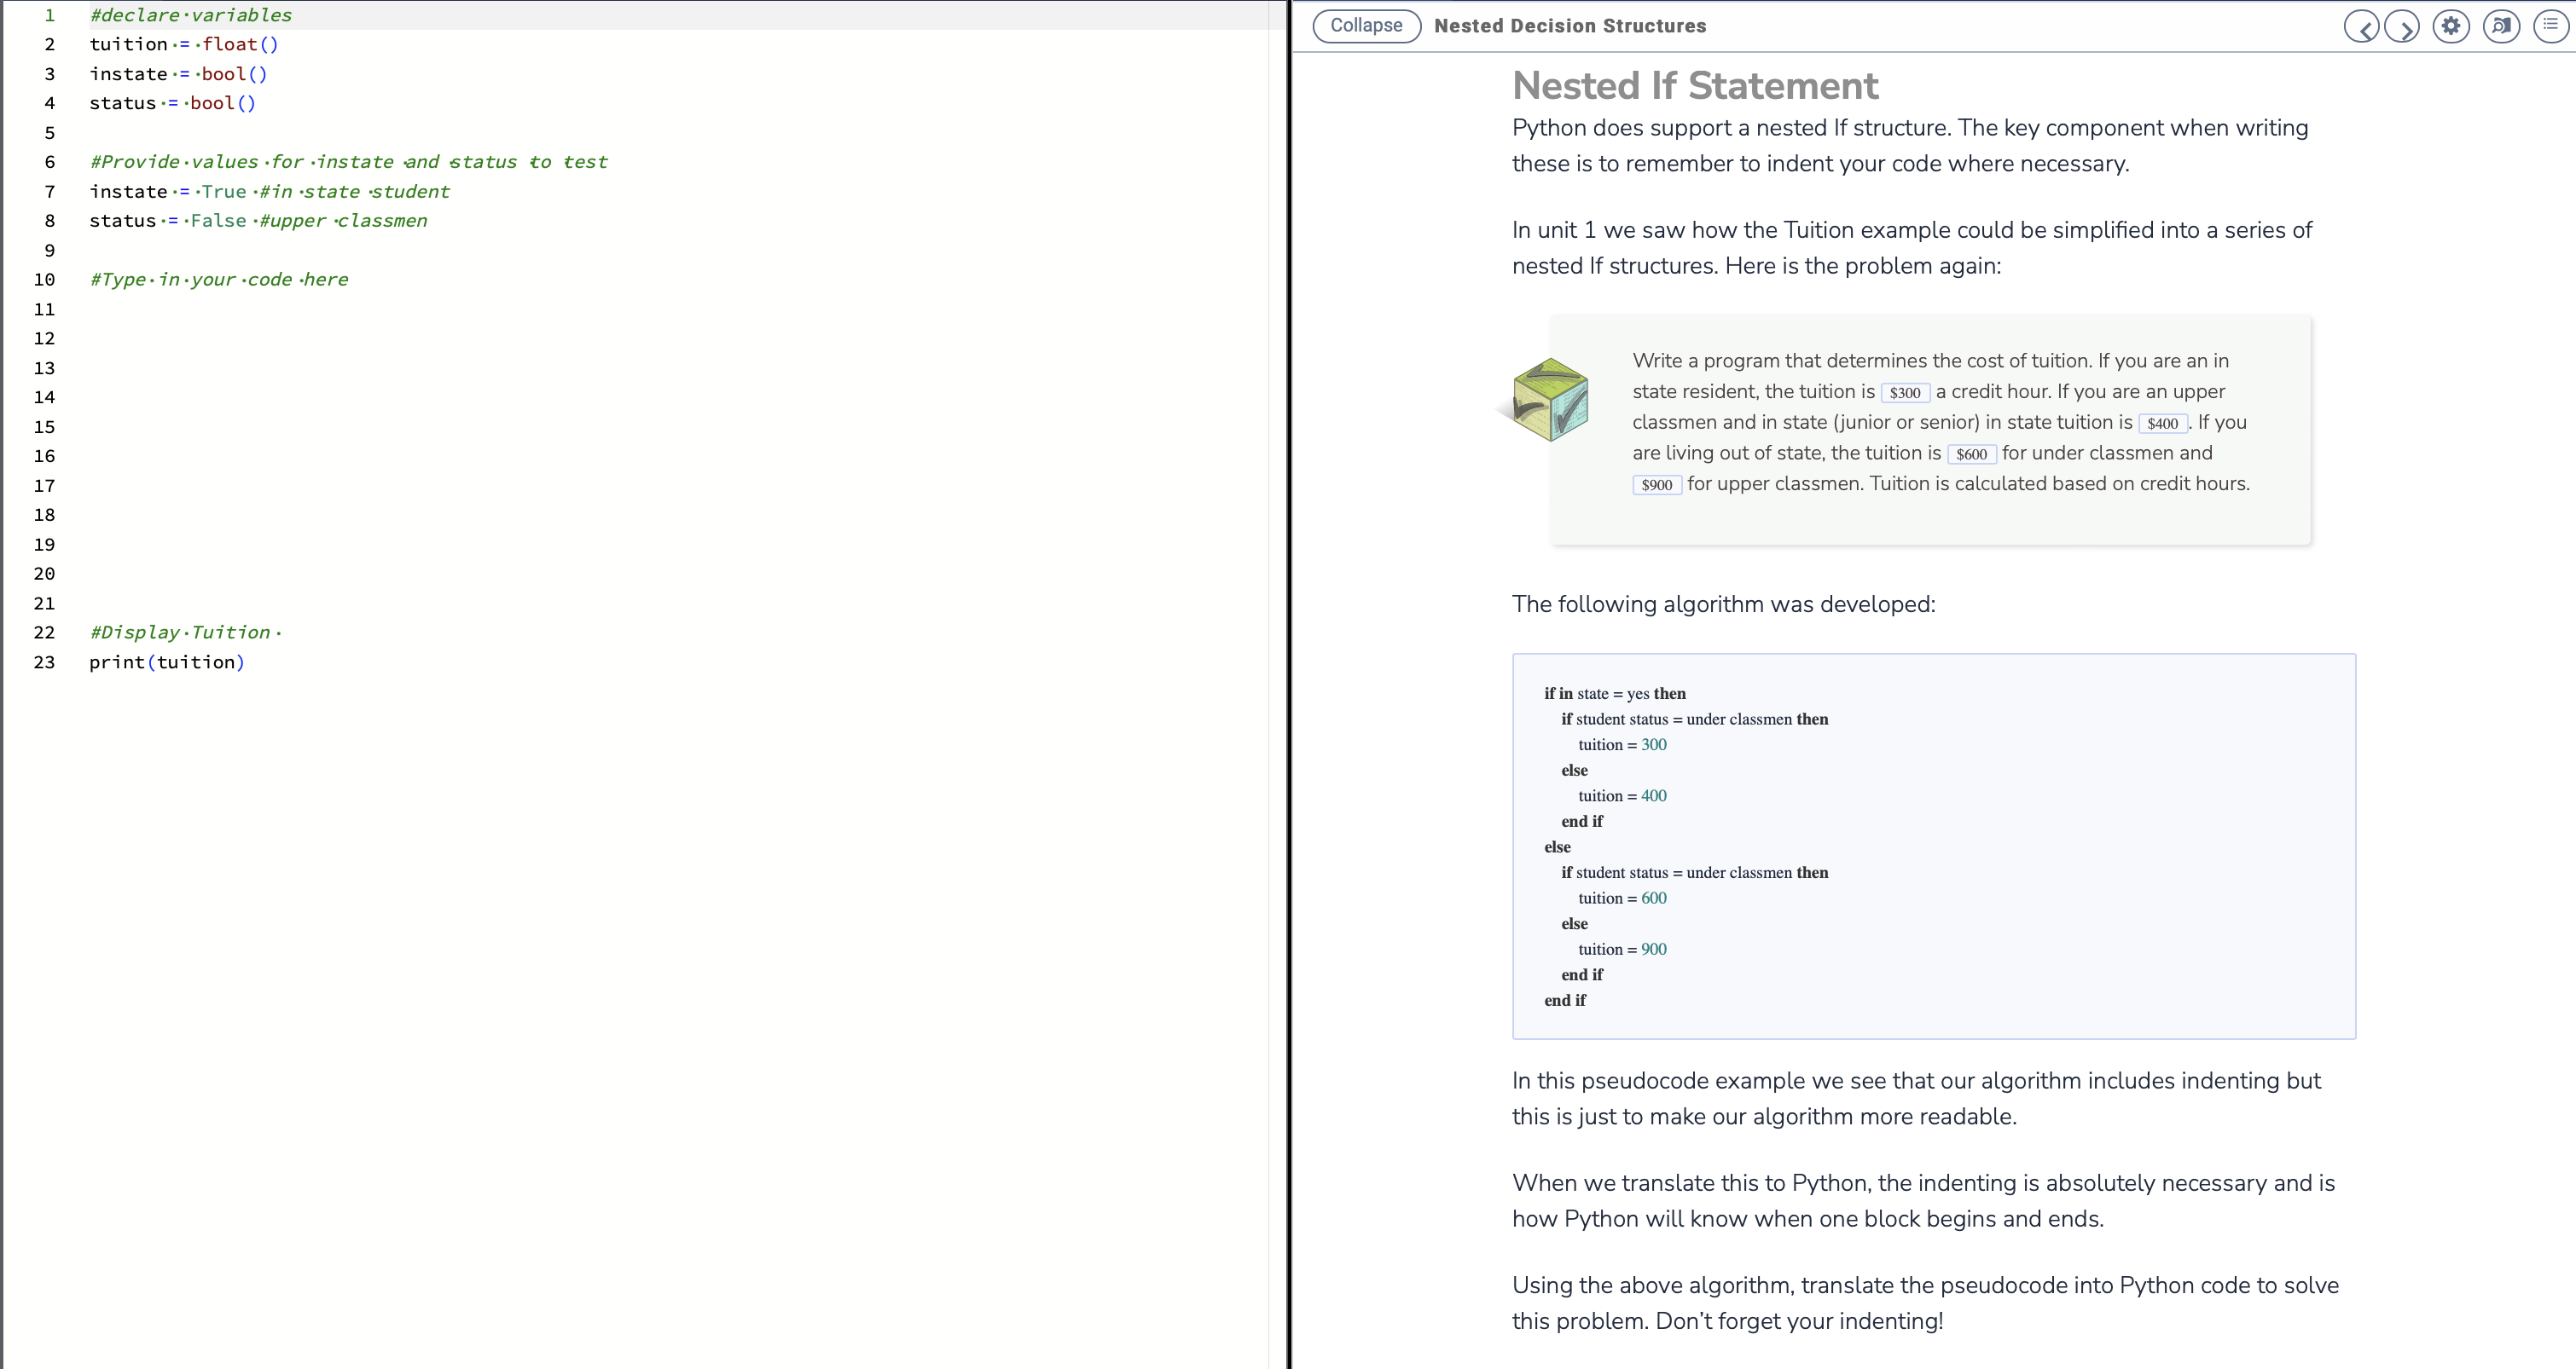The width and height of the screenshot is (2576, 1369).
Task: Click the $400 tuition value chip
Action: pos(2163,424)
